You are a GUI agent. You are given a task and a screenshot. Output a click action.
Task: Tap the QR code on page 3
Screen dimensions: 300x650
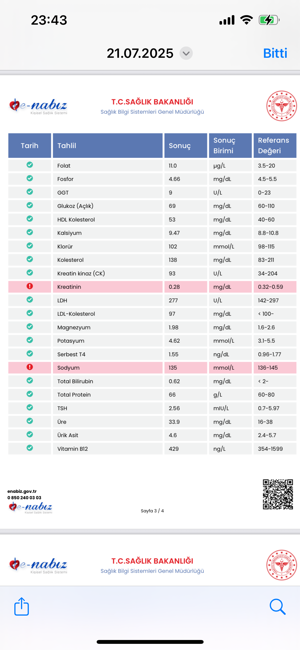tap(278, 494)
